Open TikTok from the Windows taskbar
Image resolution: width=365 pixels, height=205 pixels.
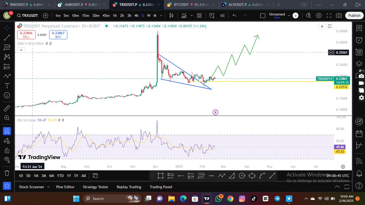(254, 198)
